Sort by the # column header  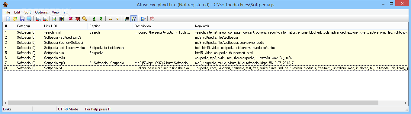pos(9,26)
